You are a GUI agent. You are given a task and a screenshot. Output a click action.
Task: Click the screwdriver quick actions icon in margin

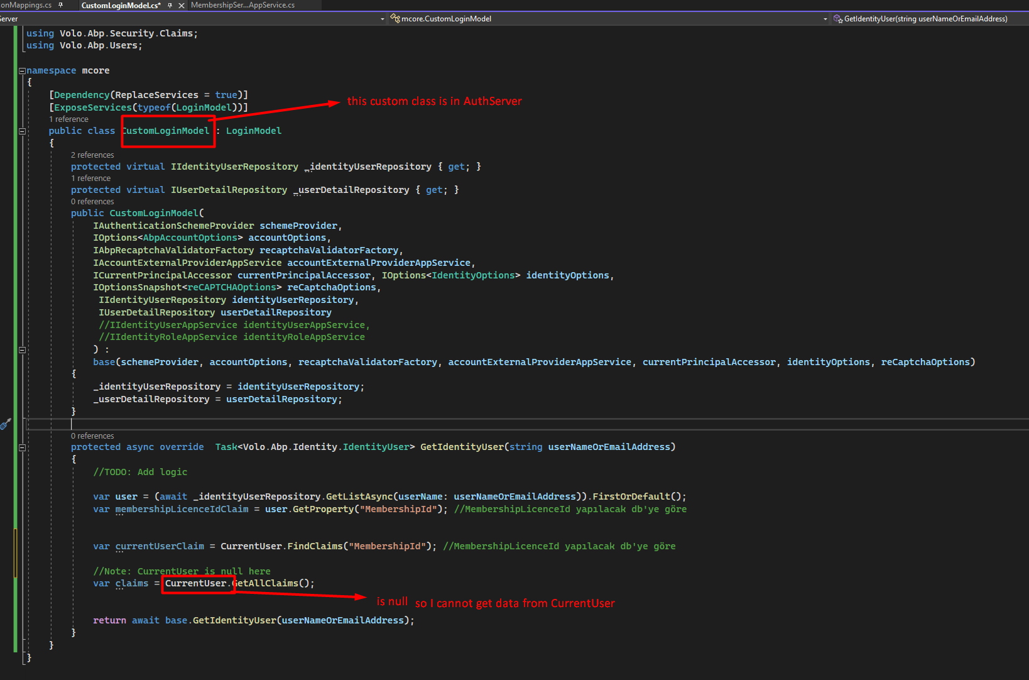tap(6, 424)
